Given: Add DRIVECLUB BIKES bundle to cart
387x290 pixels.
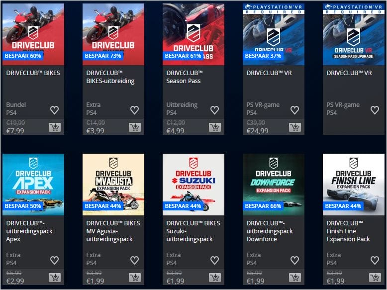Looking at the screenshot, I should coord(55,127).
